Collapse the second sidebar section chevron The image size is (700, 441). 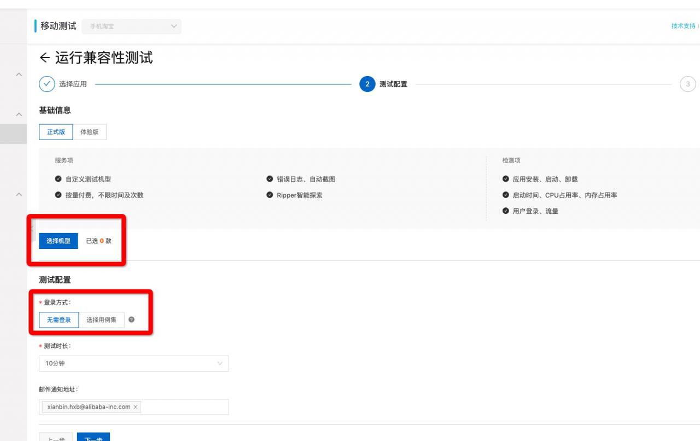19,114
